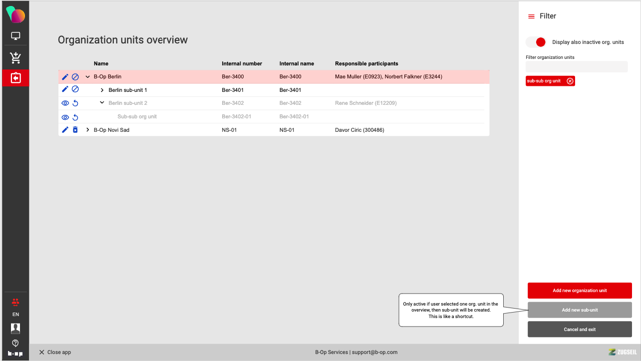
Task: Open the user profile avatar in sidebar
Action: 15,328
